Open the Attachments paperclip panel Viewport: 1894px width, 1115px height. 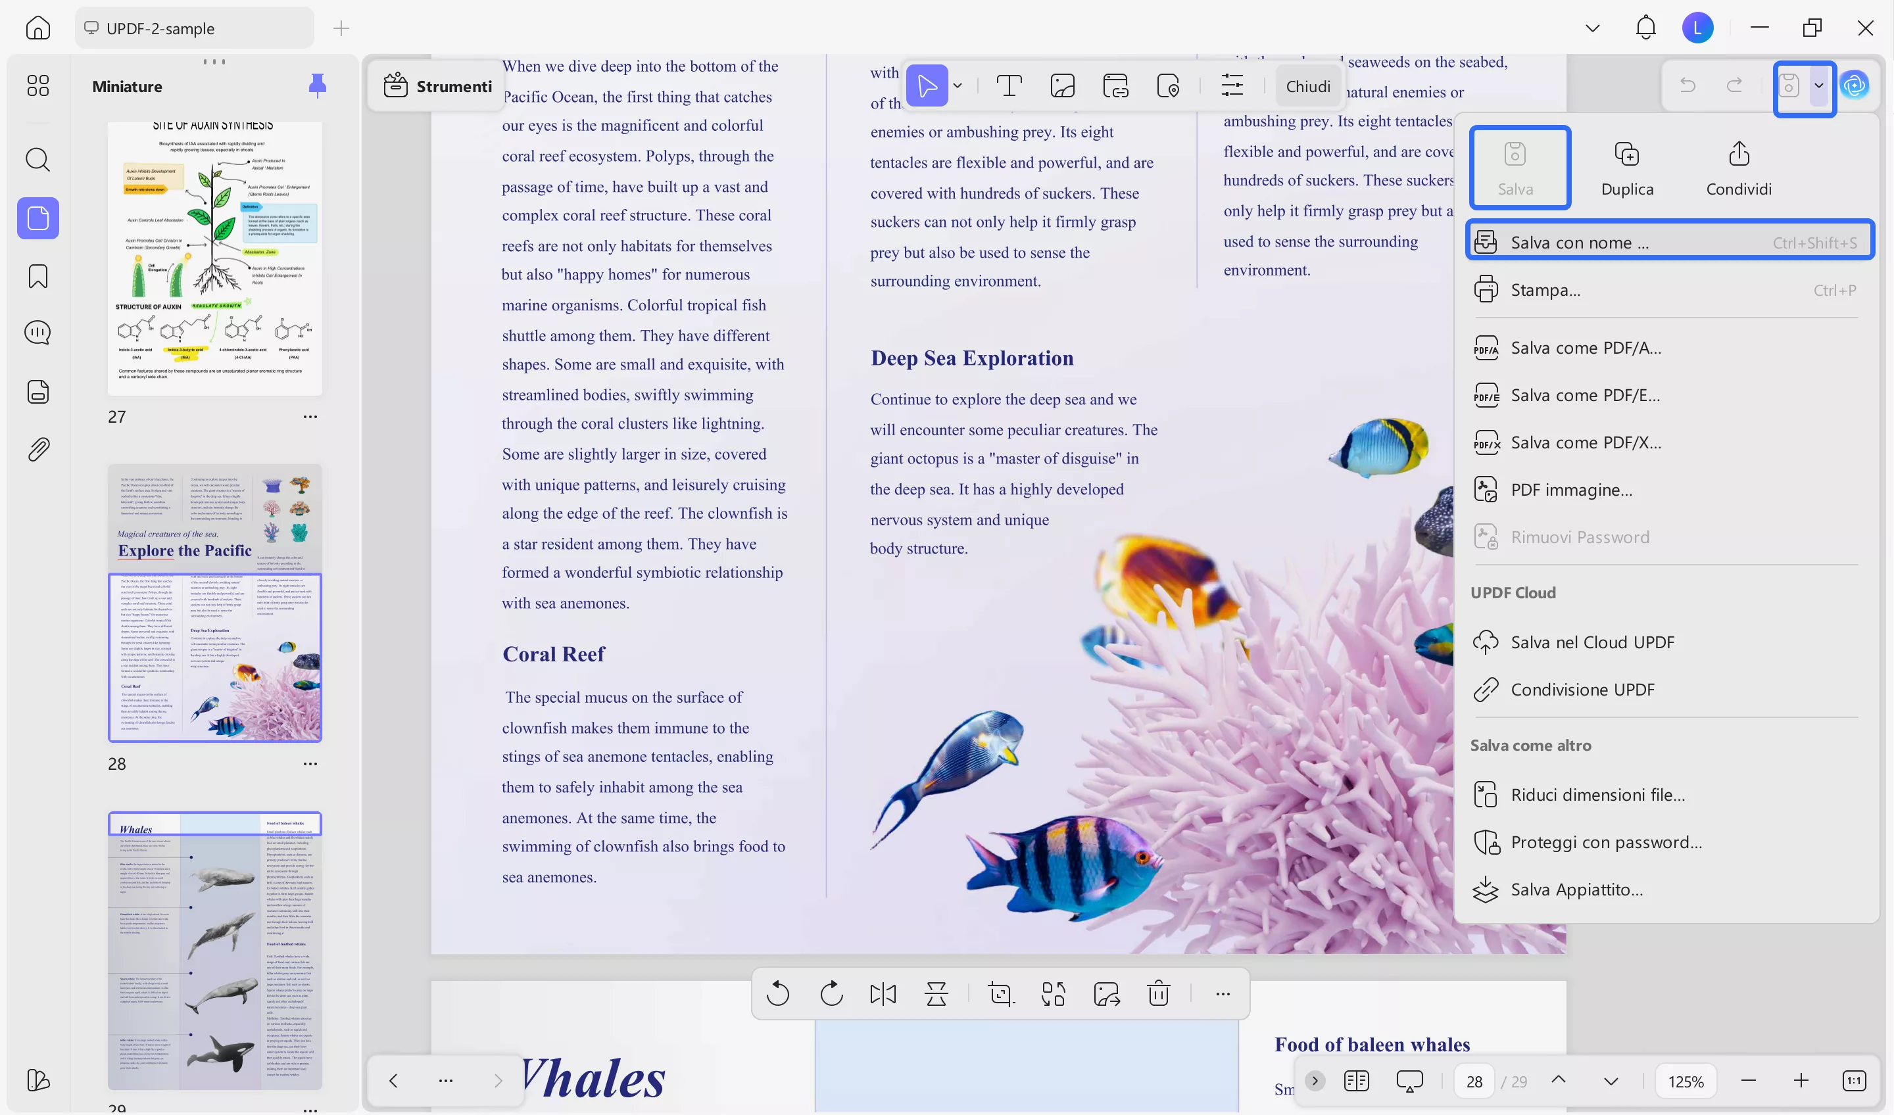[x=37, y=448]
